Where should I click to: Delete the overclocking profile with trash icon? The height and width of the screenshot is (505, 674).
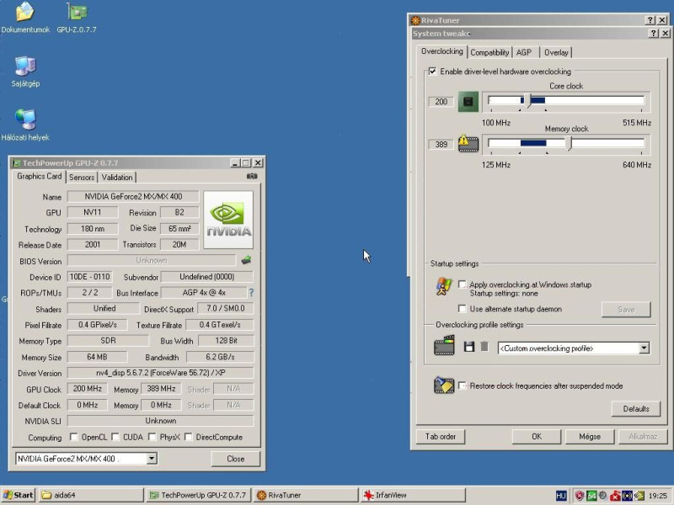(484, 347)
